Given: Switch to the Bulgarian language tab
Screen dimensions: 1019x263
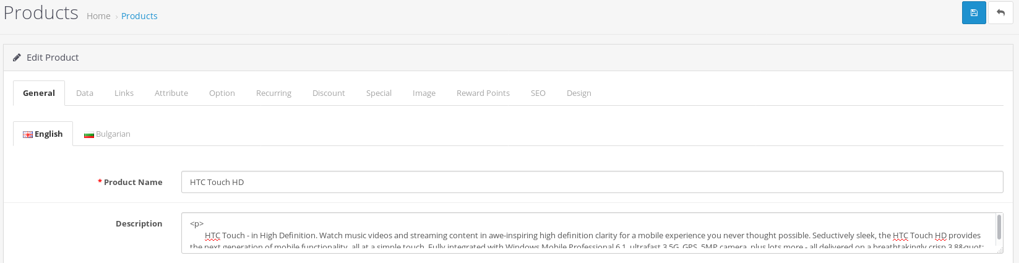Looking at the screenshot, I should 107,134.
